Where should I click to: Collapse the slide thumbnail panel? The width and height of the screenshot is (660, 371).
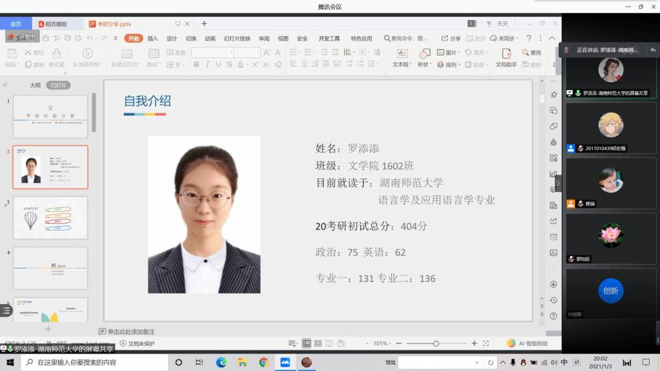(x=5, y=85)
